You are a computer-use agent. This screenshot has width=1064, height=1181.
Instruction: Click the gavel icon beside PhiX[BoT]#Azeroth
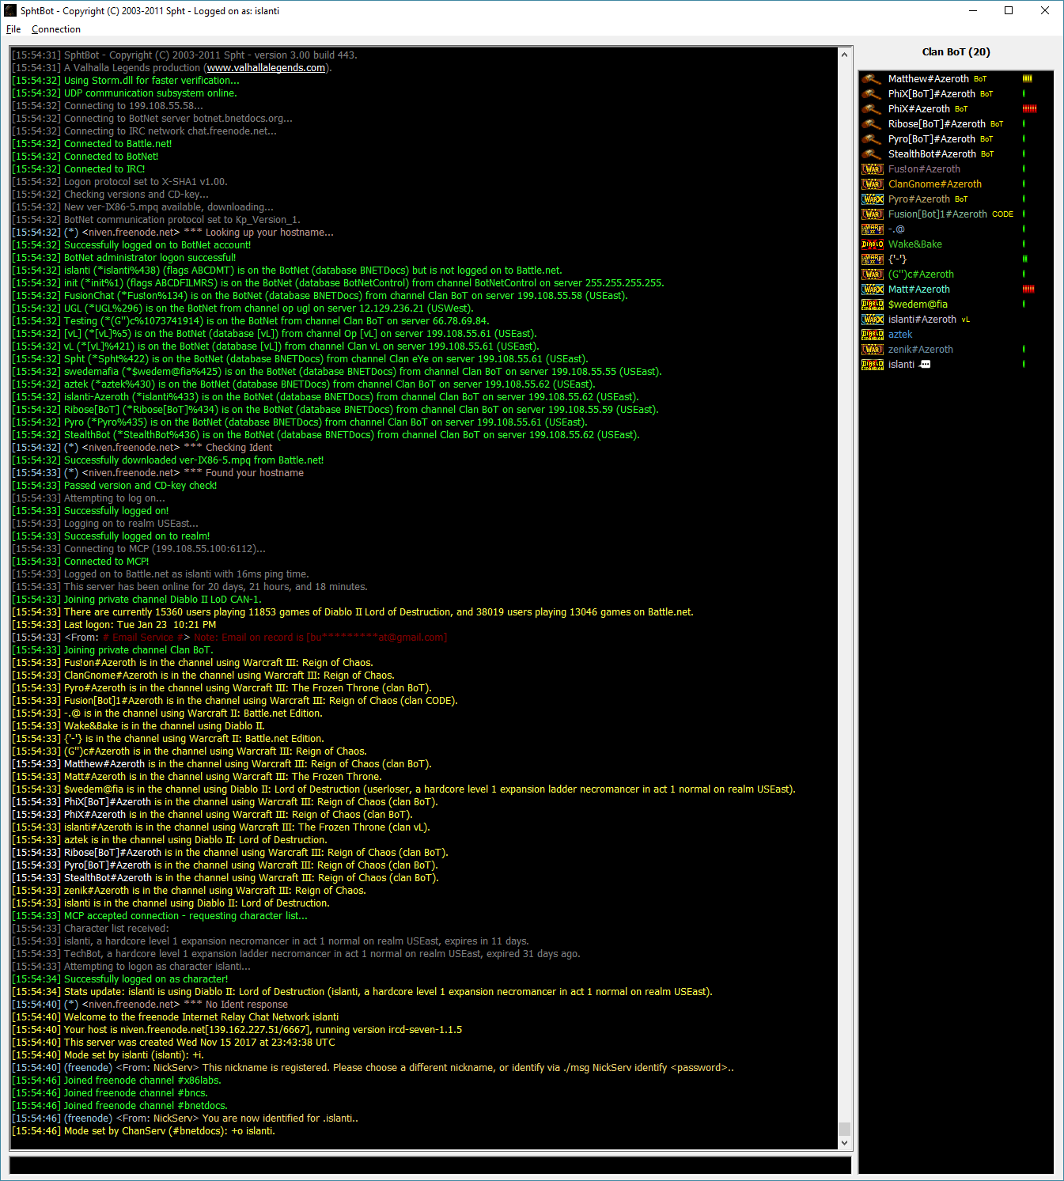pyautogui.click(x=872, y=94)
